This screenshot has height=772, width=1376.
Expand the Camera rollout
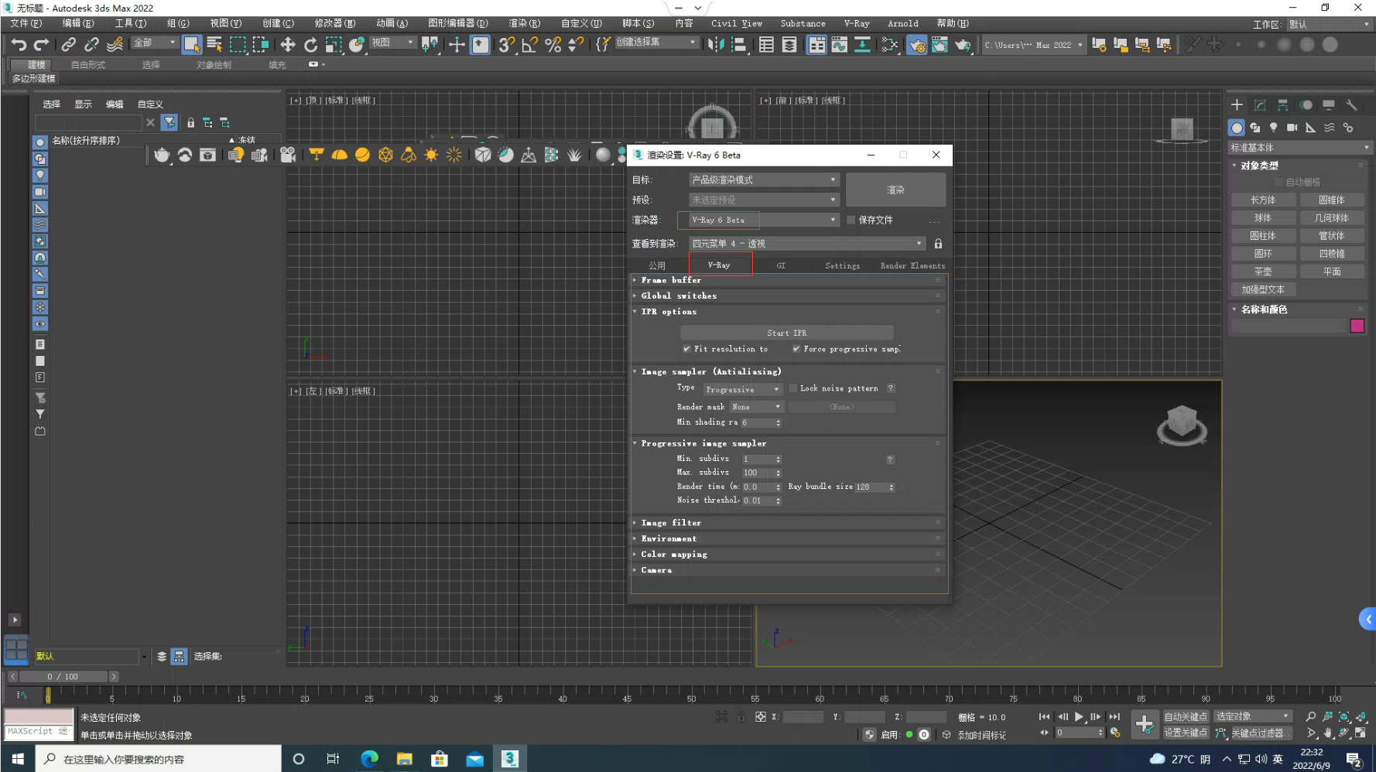789,570
